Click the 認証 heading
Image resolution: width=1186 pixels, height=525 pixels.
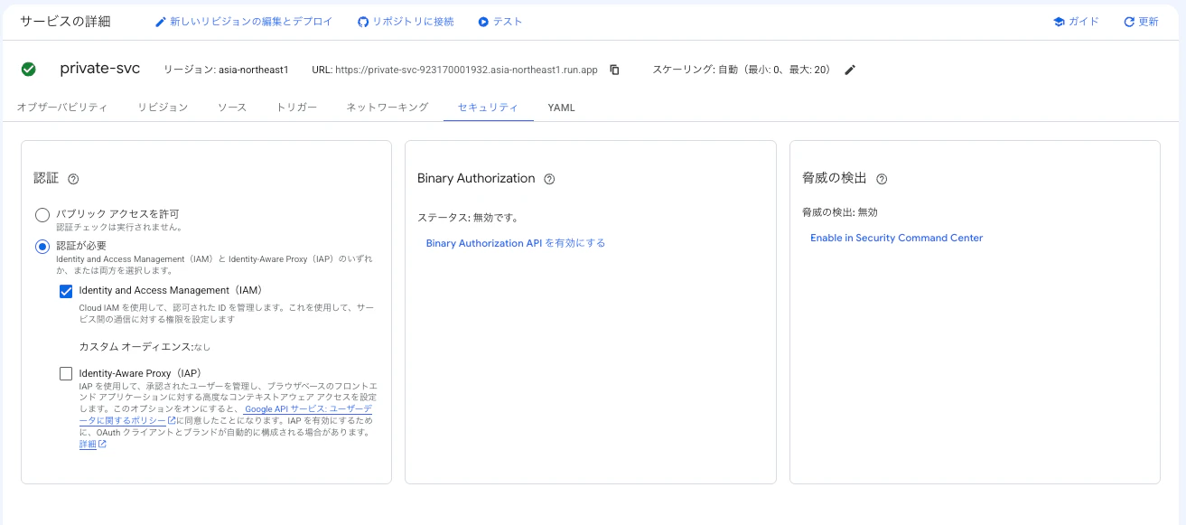(46, 179)
